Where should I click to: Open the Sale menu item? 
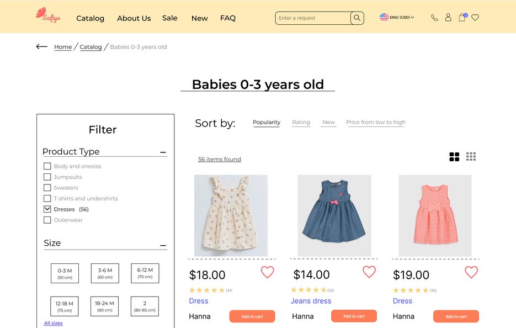tap(170, 18)
